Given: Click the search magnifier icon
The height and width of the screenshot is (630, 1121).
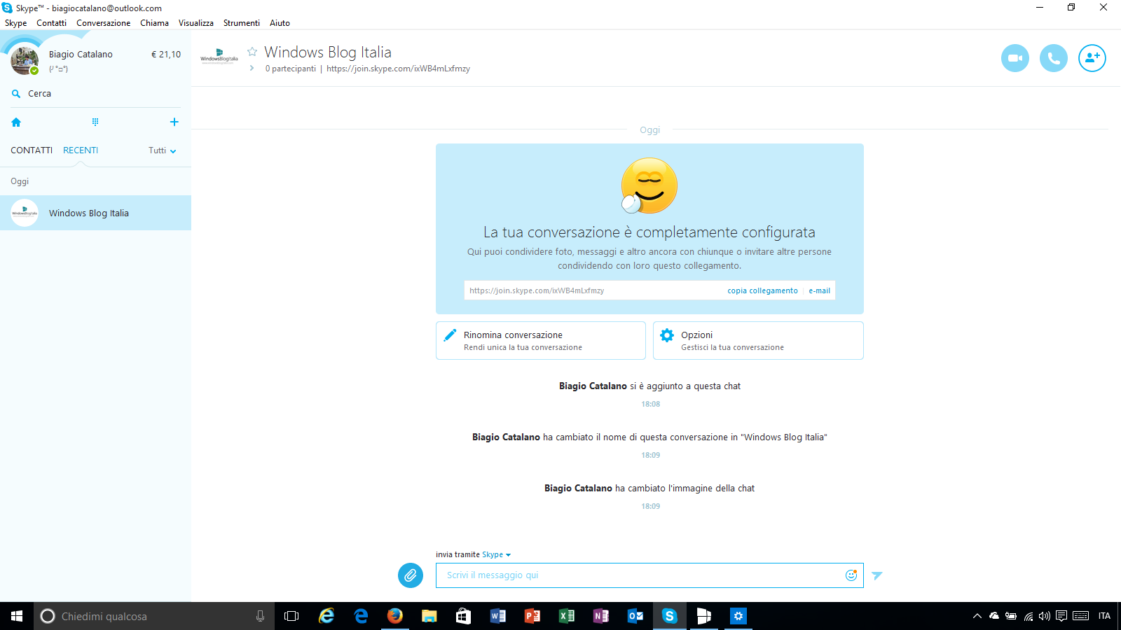Looking at the screenshot, I should (16, 94).
